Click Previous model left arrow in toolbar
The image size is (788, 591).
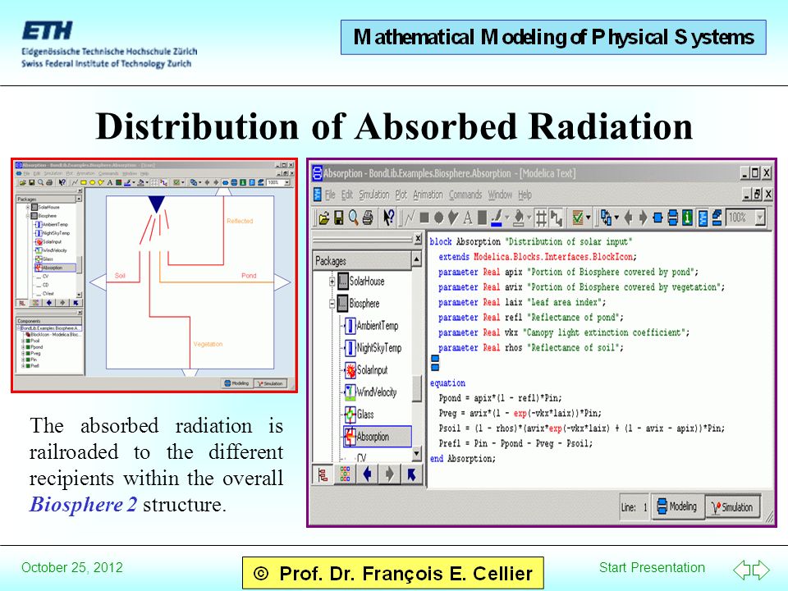628,218
